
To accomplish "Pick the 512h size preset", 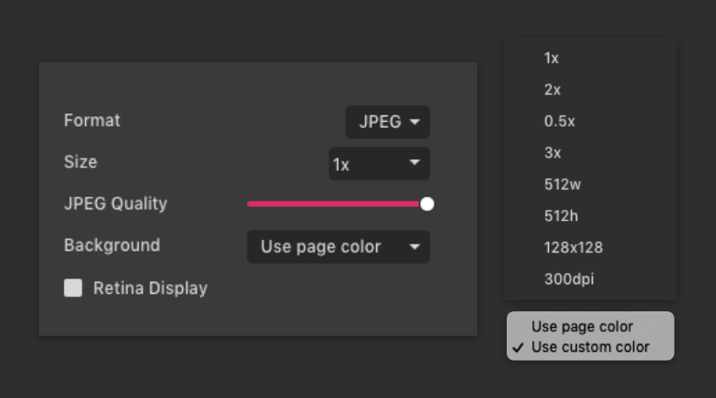I will point(562,216).
